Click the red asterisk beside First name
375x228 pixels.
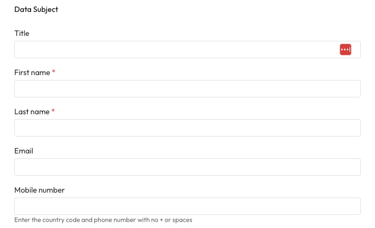click(54, 72)
